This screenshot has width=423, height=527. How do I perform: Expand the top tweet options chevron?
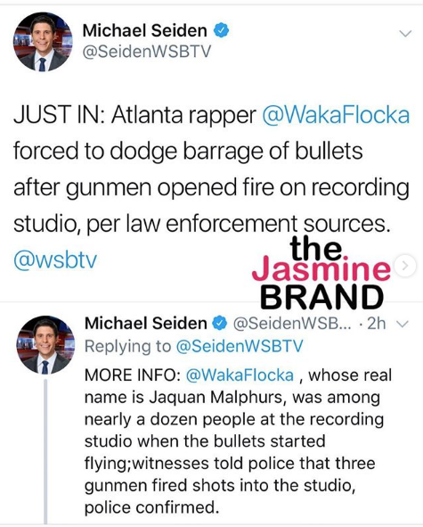pos(405,33)
